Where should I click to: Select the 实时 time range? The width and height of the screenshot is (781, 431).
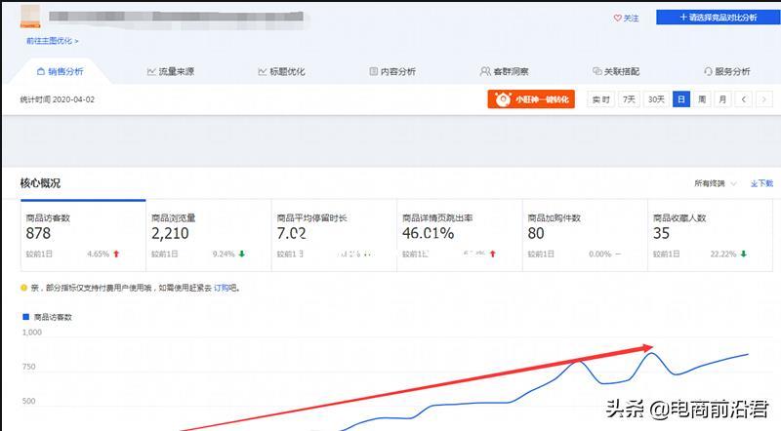[x=601, y=99]
